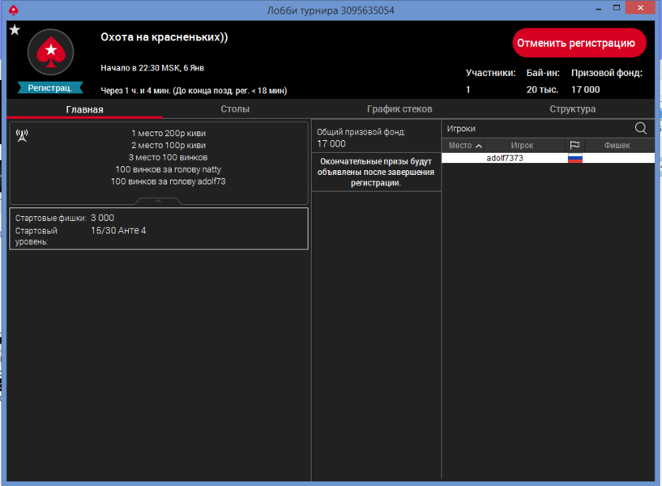The height and width of the screenshot is (486, 662).
Task: Sort the players list by Место
Action: click(465, 146)
